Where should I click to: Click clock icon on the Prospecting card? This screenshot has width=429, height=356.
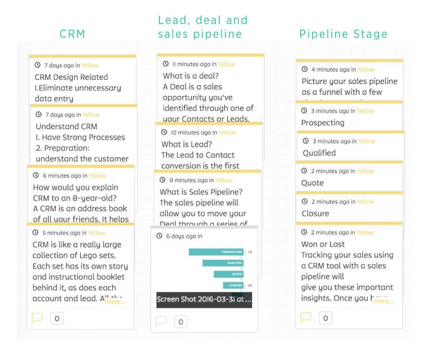click(x=304, y=111)
